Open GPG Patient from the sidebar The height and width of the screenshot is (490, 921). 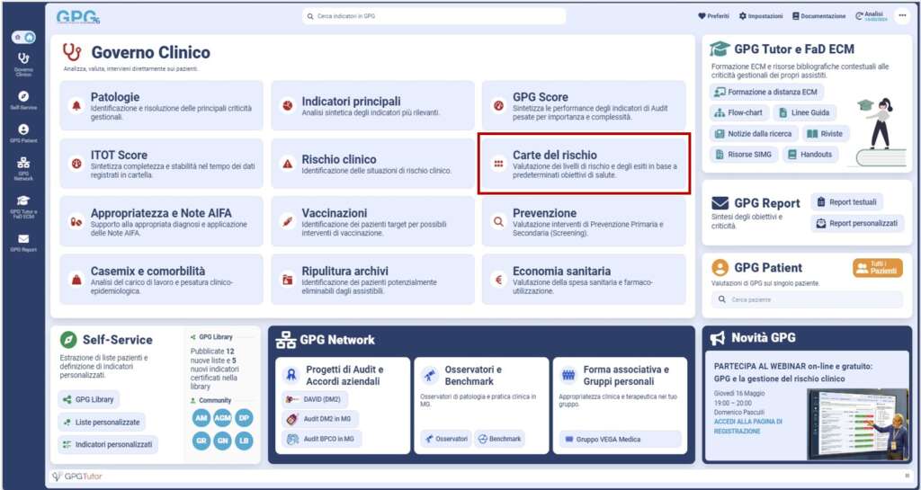[x=23, y=133]
